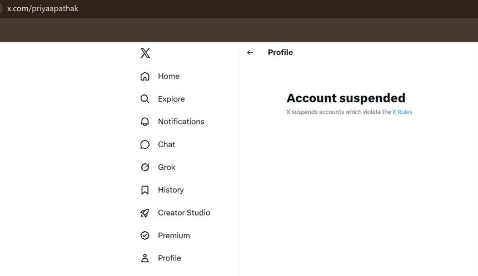Click the Grok icon
This screenshot has width=478, height=276.
(x=145, y=167)
